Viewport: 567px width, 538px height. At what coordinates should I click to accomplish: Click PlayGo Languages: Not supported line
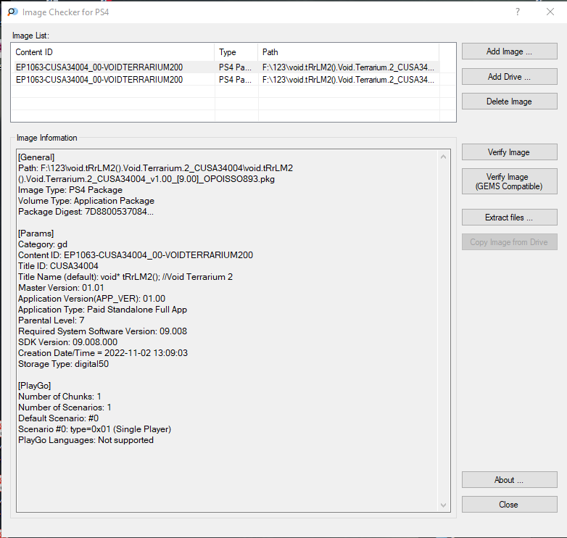point(86,439)
